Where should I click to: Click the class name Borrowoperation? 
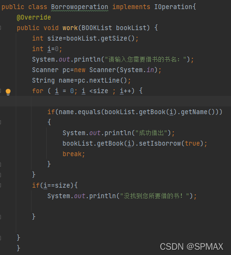coord(80,7)
